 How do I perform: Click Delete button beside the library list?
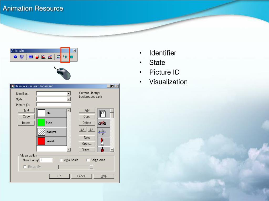click(x=87, y=123)
